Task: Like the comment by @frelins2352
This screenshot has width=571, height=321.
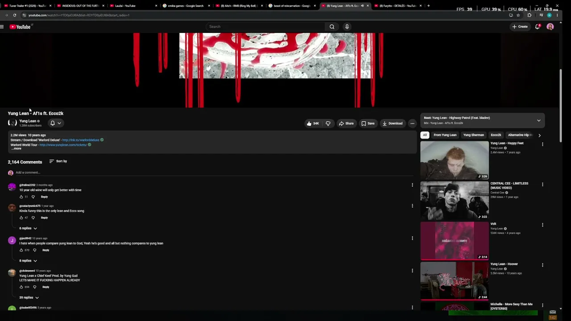Action: point(21,197)
